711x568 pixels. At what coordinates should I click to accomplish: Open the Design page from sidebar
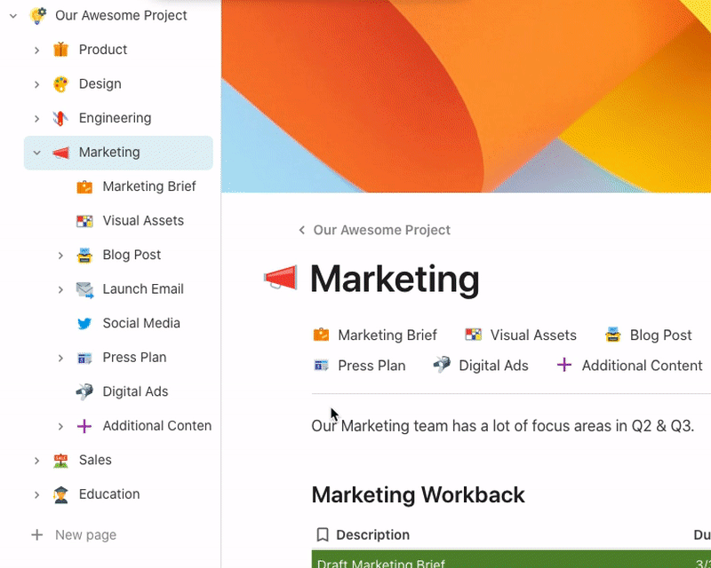[x=100, y=83]
